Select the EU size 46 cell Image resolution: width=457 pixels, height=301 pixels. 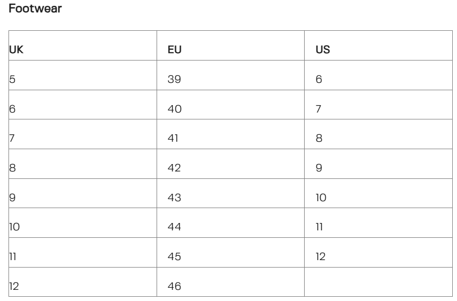175,287
